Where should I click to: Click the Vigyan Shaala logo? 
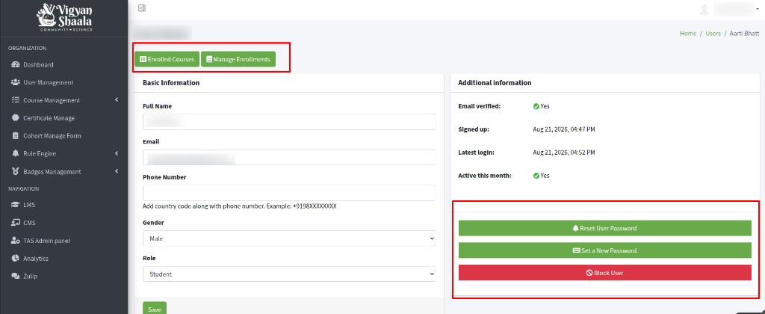(64, 18)
